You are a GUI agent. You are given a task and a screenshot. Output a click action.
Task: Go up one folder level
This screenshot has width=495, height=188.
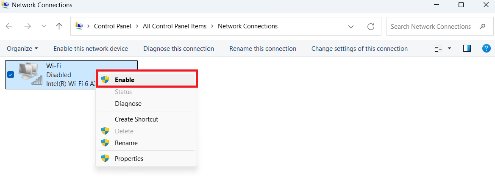59,27
